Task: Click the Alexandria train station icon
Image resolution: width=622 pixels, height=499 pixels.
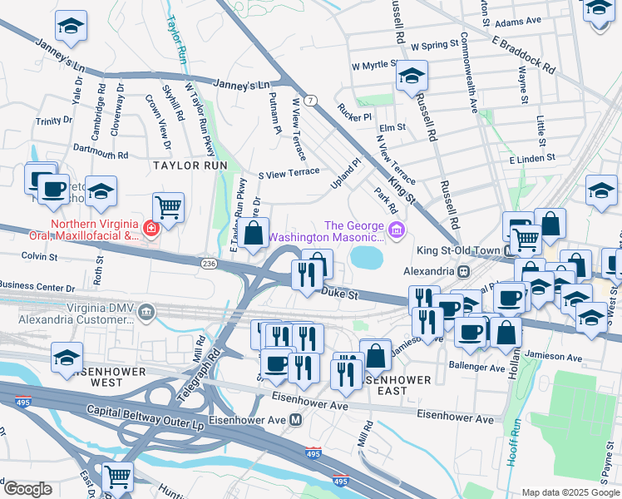Action: (x=463, y=272)
